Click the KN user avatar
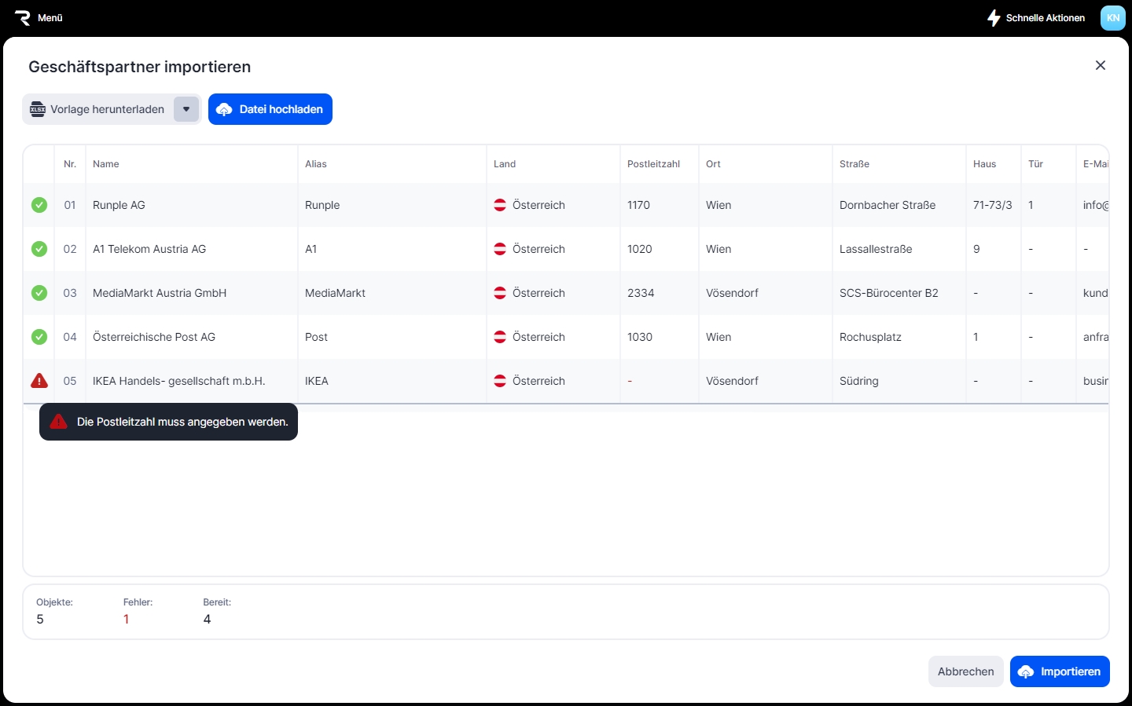 tap(1112, 17)
